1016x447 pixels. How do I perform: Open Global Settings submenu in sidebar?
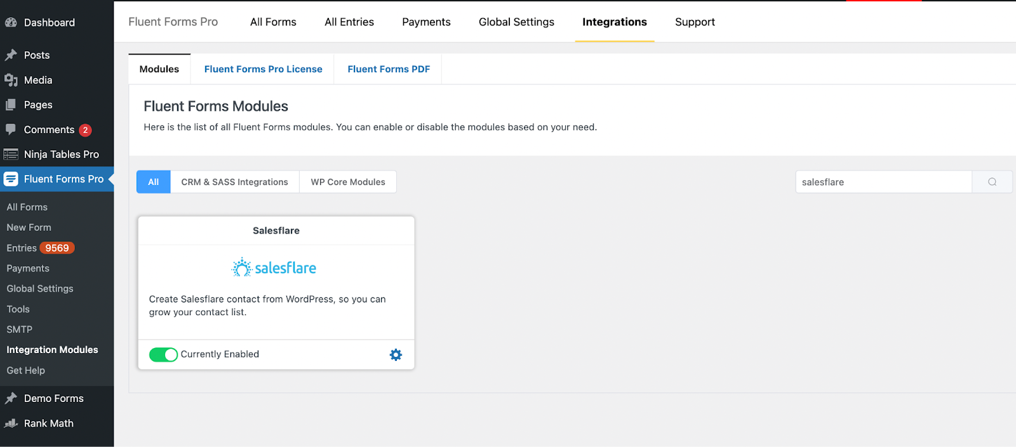pyautogui.click(x=40, y=288)
